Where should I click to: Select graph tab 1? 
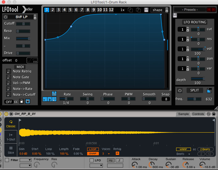point(47,10)
